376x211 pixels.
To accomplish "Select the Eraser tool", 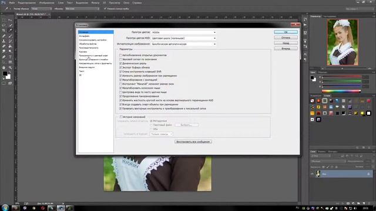I will point(4,46).
